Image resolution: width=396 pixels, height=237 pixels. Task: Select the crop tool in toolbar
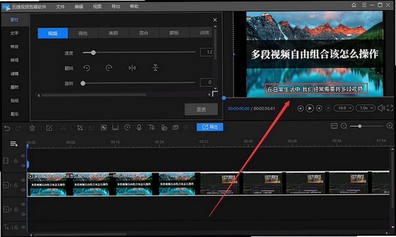(x=80, y=128)
